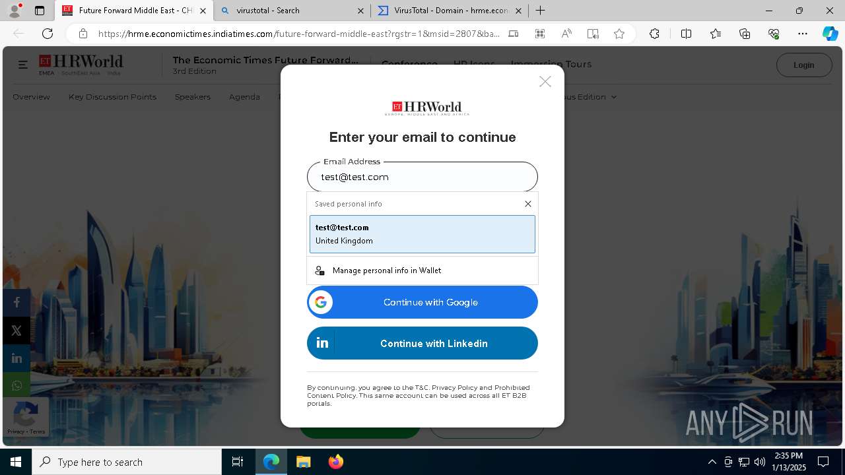Close the email login dialog
The image size is (845, 475).
[545, 82]
